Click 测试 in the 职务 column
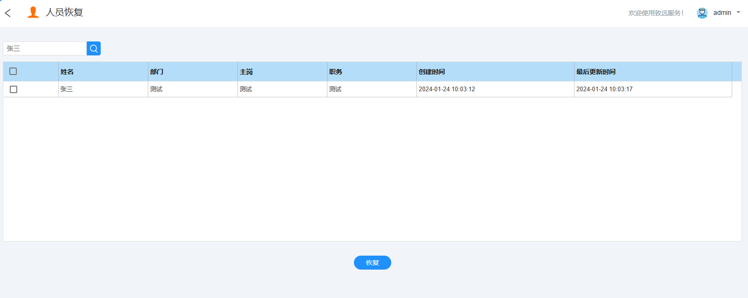 335,89
